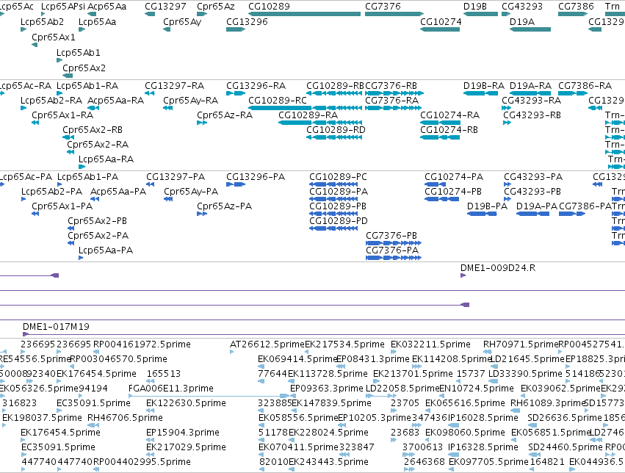Open the CG13297-RA transcript label
Screen dimensions: 625x473
click(174, 86)
